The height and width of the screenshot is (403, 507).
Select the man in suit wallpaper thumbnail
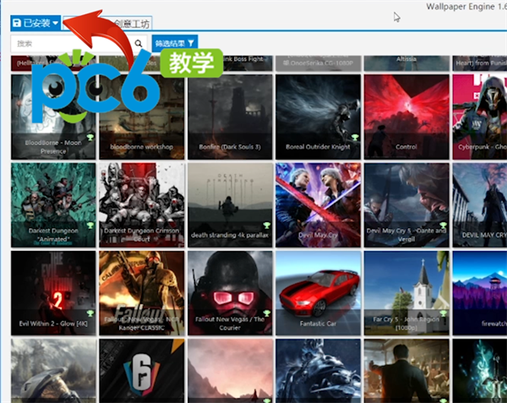pos(406,371)
